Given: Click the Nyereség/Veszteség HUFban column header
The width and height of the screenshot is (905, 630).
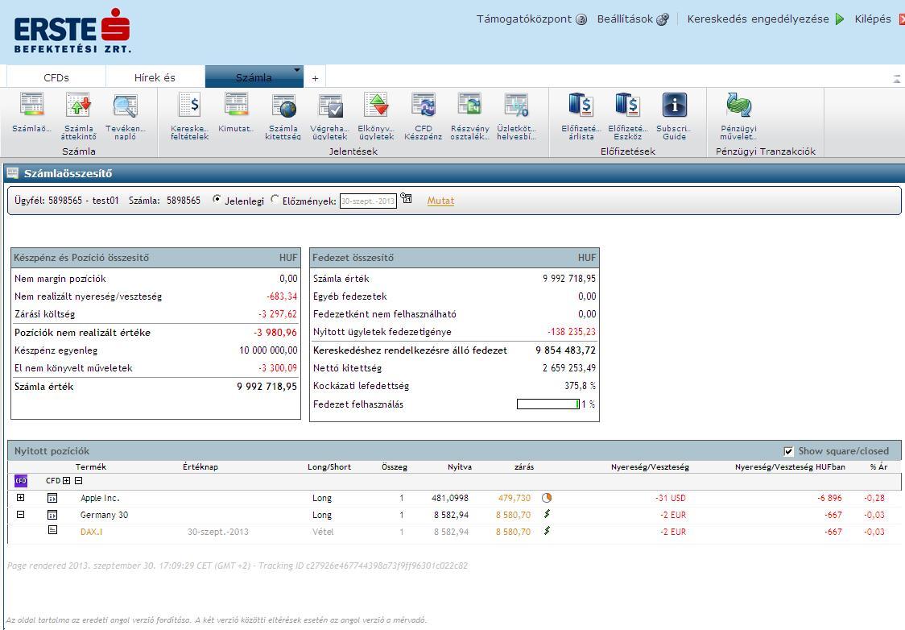Looking at the screenshot, I should coord(790,466).
